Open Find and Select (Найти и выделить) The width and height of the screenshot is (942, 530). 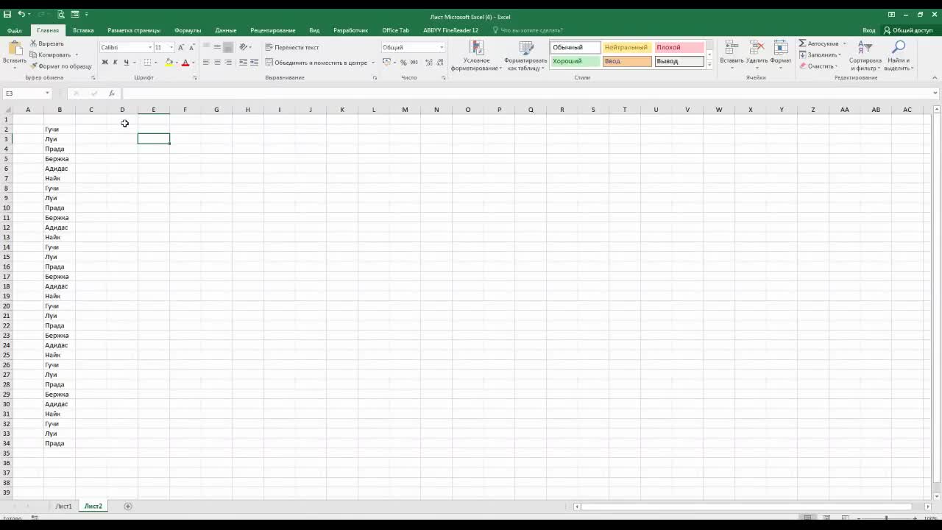(899, 55)
